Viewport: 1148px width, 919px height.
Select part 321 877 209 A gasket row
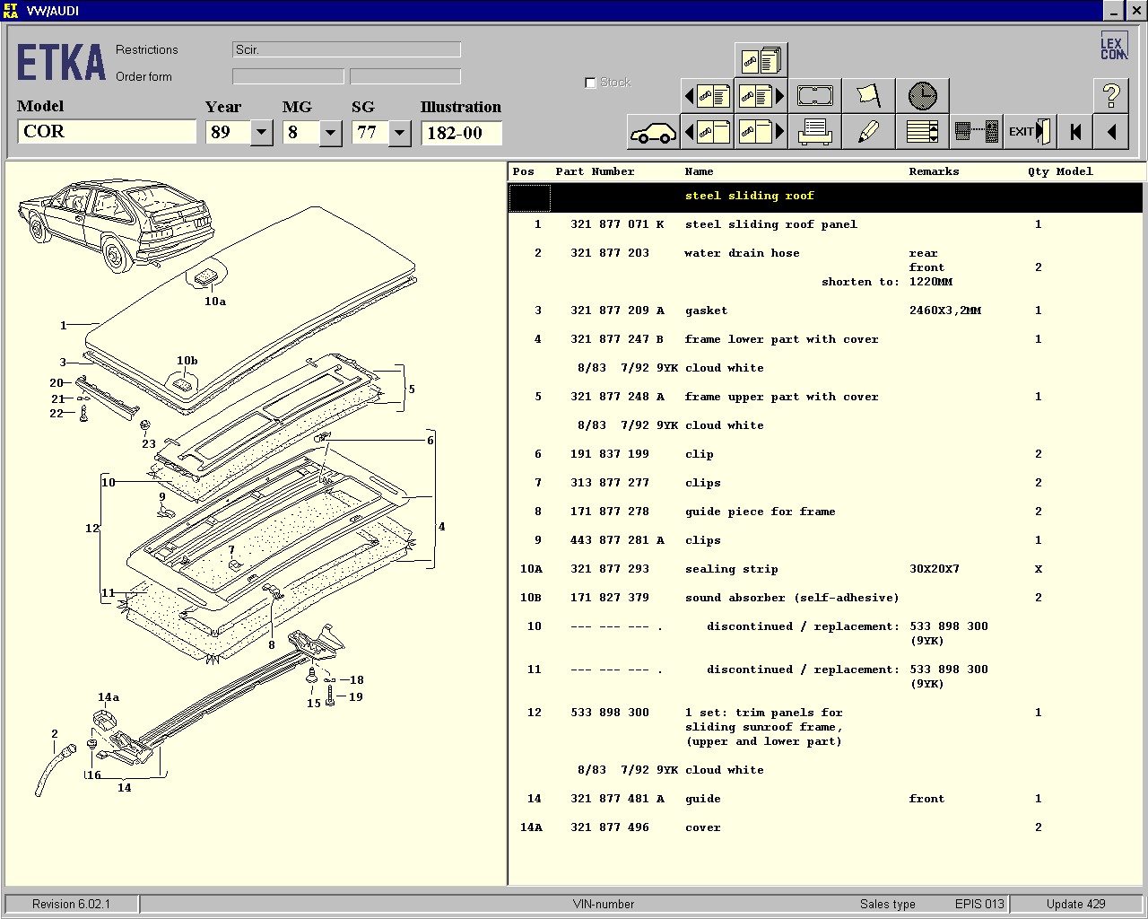707,311
